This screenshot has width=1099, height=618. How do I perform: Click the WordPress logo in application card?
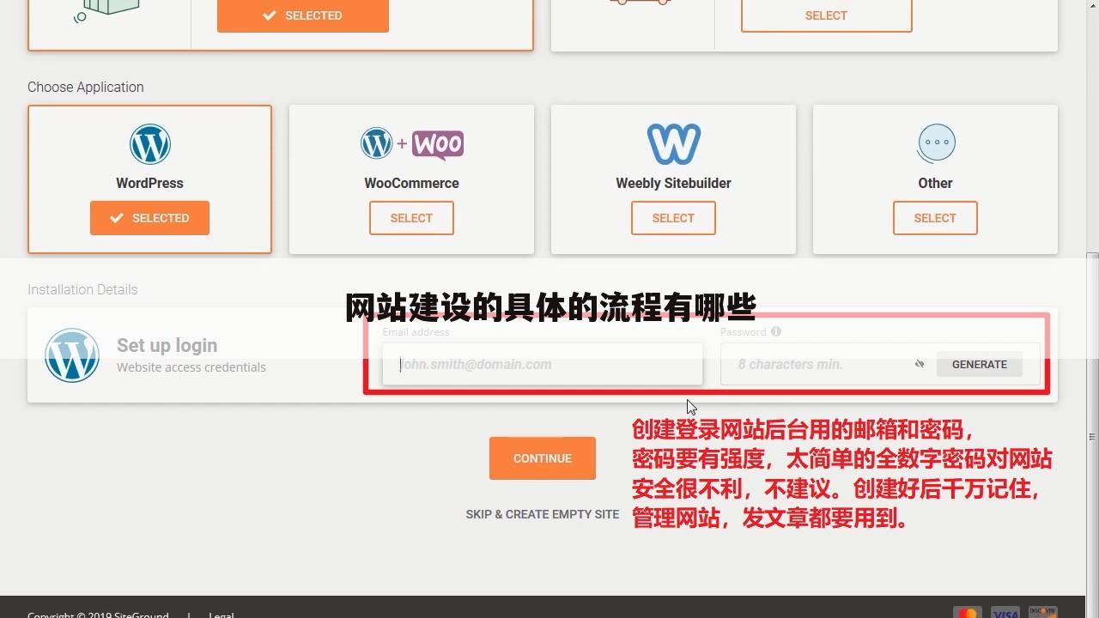pos(149,143)
